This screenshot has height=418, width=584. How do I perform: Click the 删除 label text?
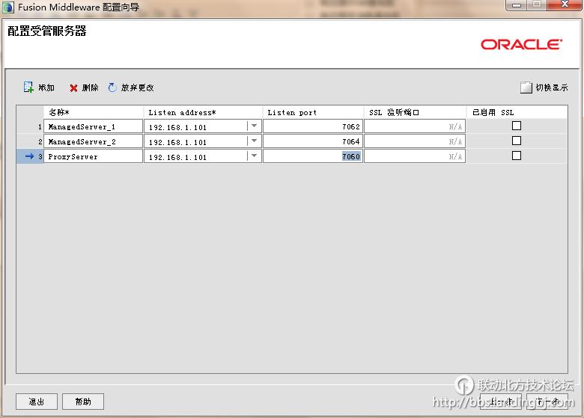pos(90,87)
